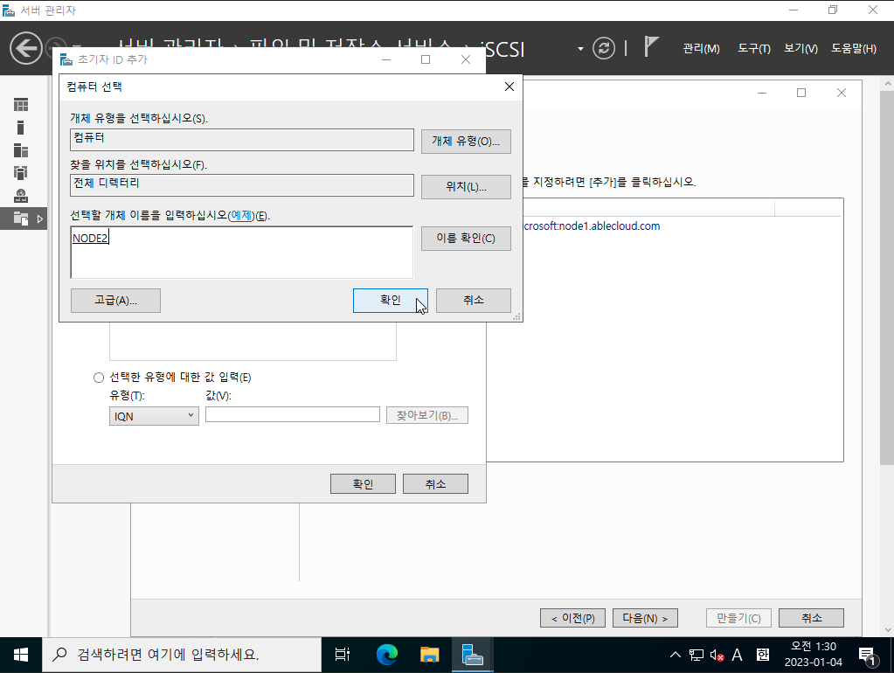Click the refresh icon in Server Manager
894x673 pixels.
pos(604,48)
